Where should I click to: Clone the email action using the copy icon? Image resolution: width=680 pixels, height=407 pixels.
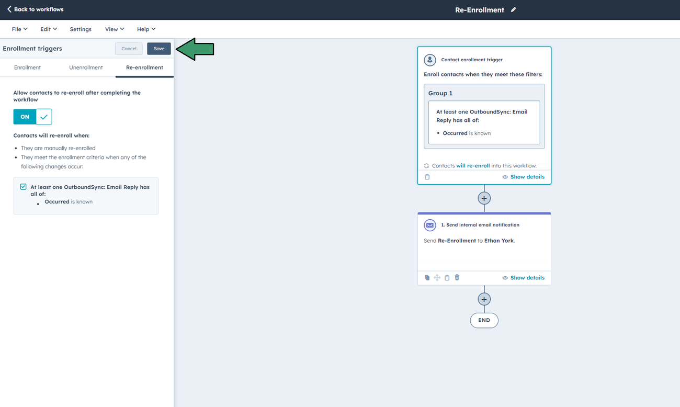(427, 277)
